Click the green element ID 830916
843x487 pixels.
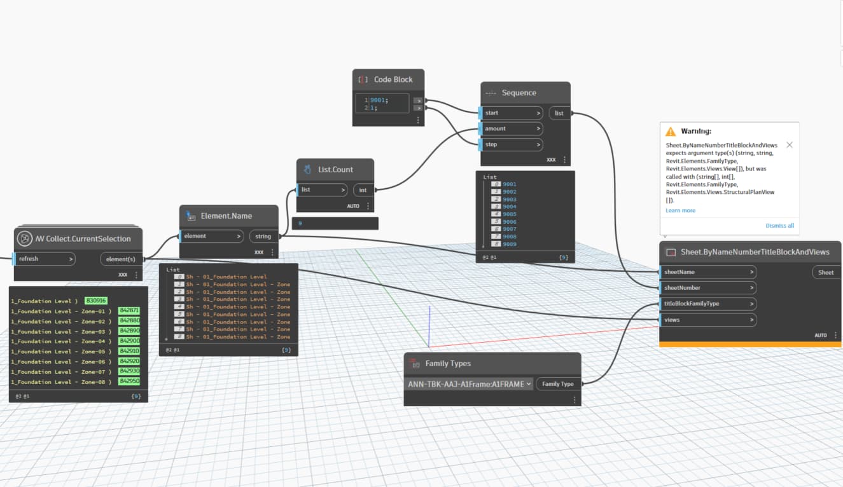[96, 301]
